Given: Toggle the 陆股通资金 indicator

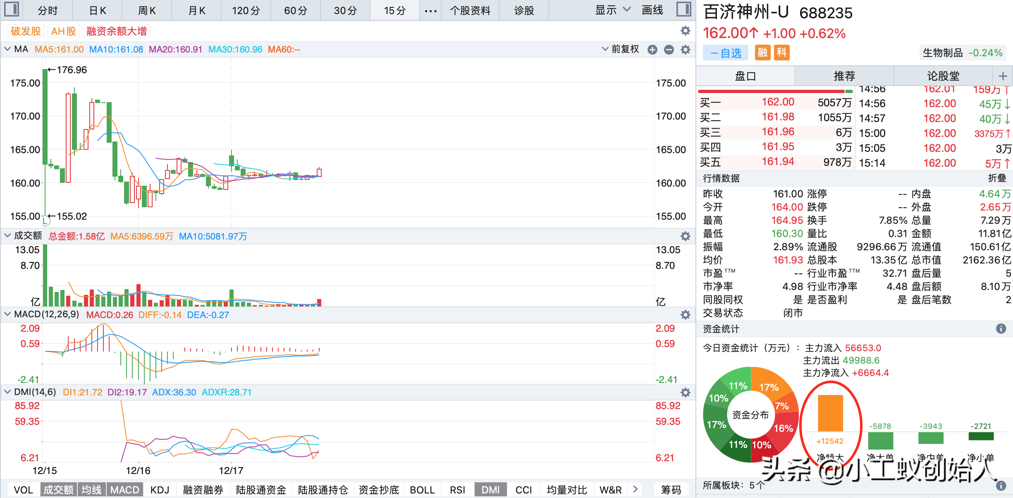Looking at the screenshot, I should pyautogui.click(x=261, y=490).
